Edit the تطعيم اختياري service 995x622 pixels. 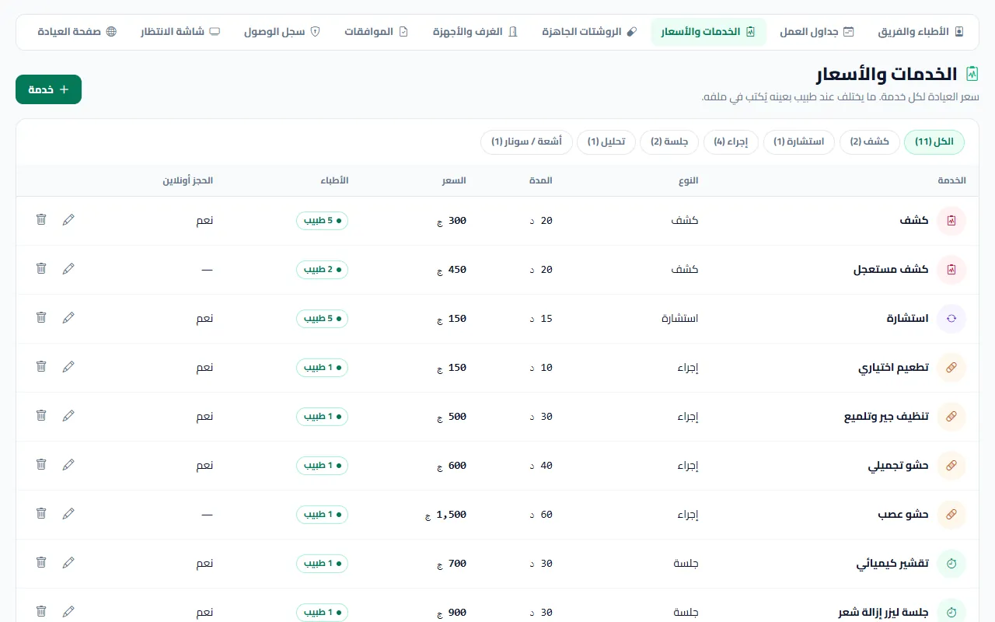coord(68,367)
